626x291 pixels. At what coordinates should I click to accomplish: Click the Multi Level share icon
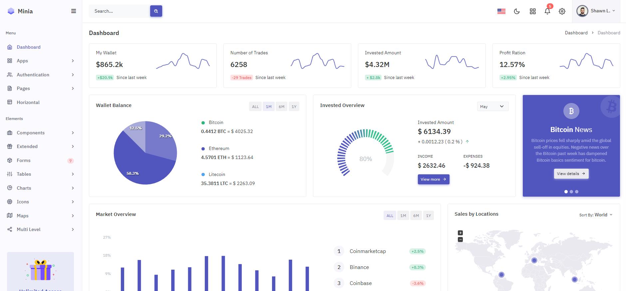[10, 229]
